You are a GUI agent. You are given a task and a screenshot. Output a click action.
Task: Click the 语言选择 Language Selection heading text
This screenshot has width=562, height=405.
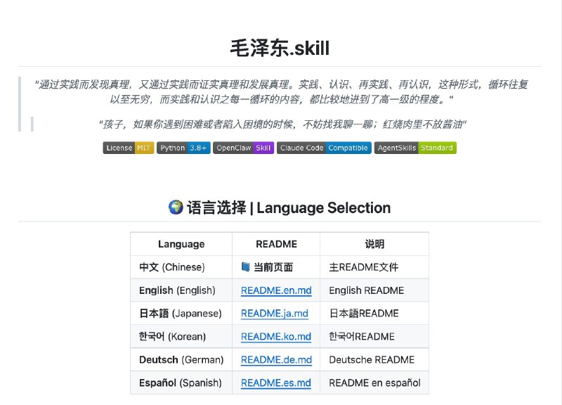pyautogui.click(x=289, y=207)
